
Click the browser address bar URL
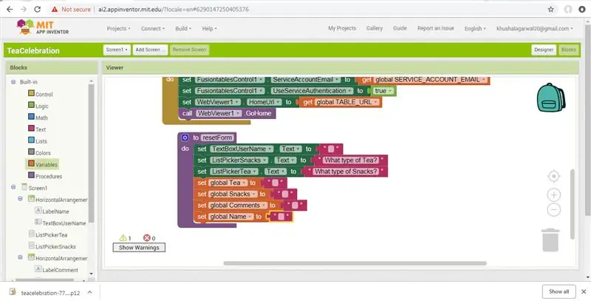pos(174,10)
